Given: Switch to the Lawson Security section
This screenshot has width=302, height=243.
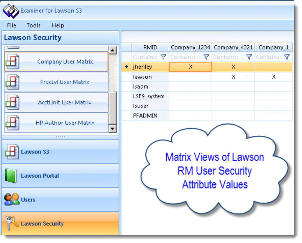Looking at the screenshot, I should coord(60,223).
